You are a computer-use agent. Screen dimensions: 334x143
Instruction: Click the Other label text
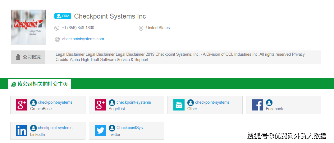point(192,109)
